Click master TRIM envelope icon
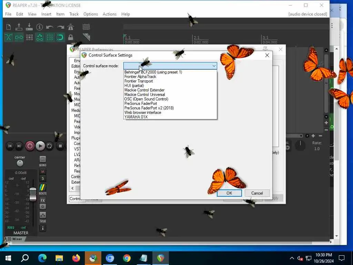Image resolution: width=353 pixels, height=265 pixels. pos(42,215)
